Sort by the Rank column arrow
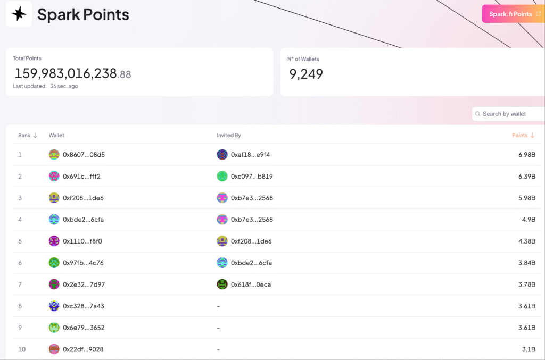 click(35, 136)
